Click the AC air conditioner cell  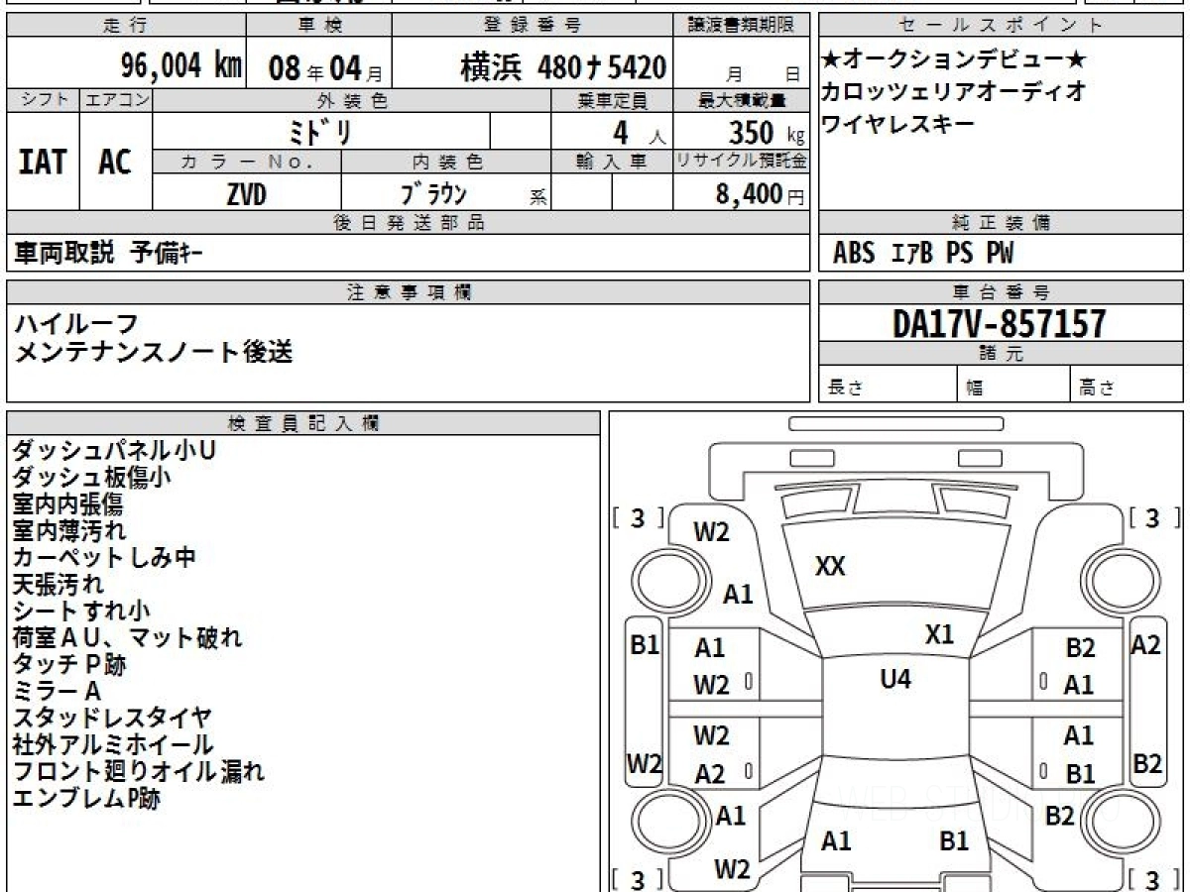pyautogui.click(x=115, y=163)
